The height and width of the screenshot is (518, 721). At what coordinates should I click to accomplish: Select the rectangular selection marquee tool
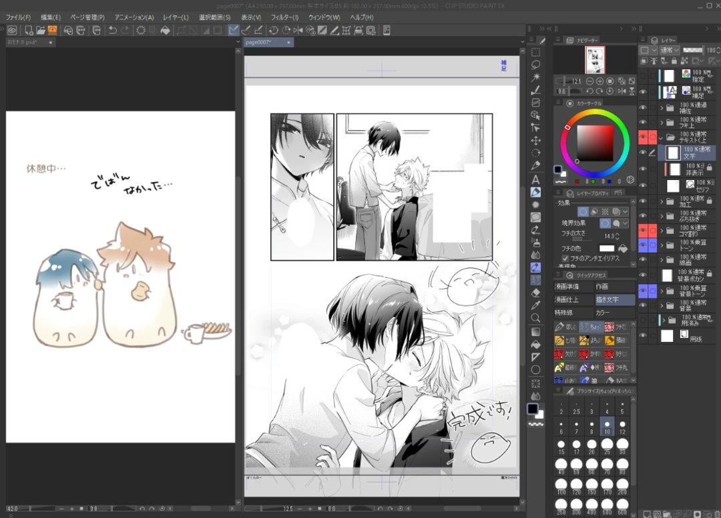[535, 52]
